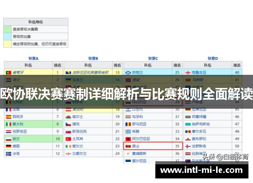Click the Faroe Islands flag beside 法罗群岛
253x183 pixels.
(188, 146)
